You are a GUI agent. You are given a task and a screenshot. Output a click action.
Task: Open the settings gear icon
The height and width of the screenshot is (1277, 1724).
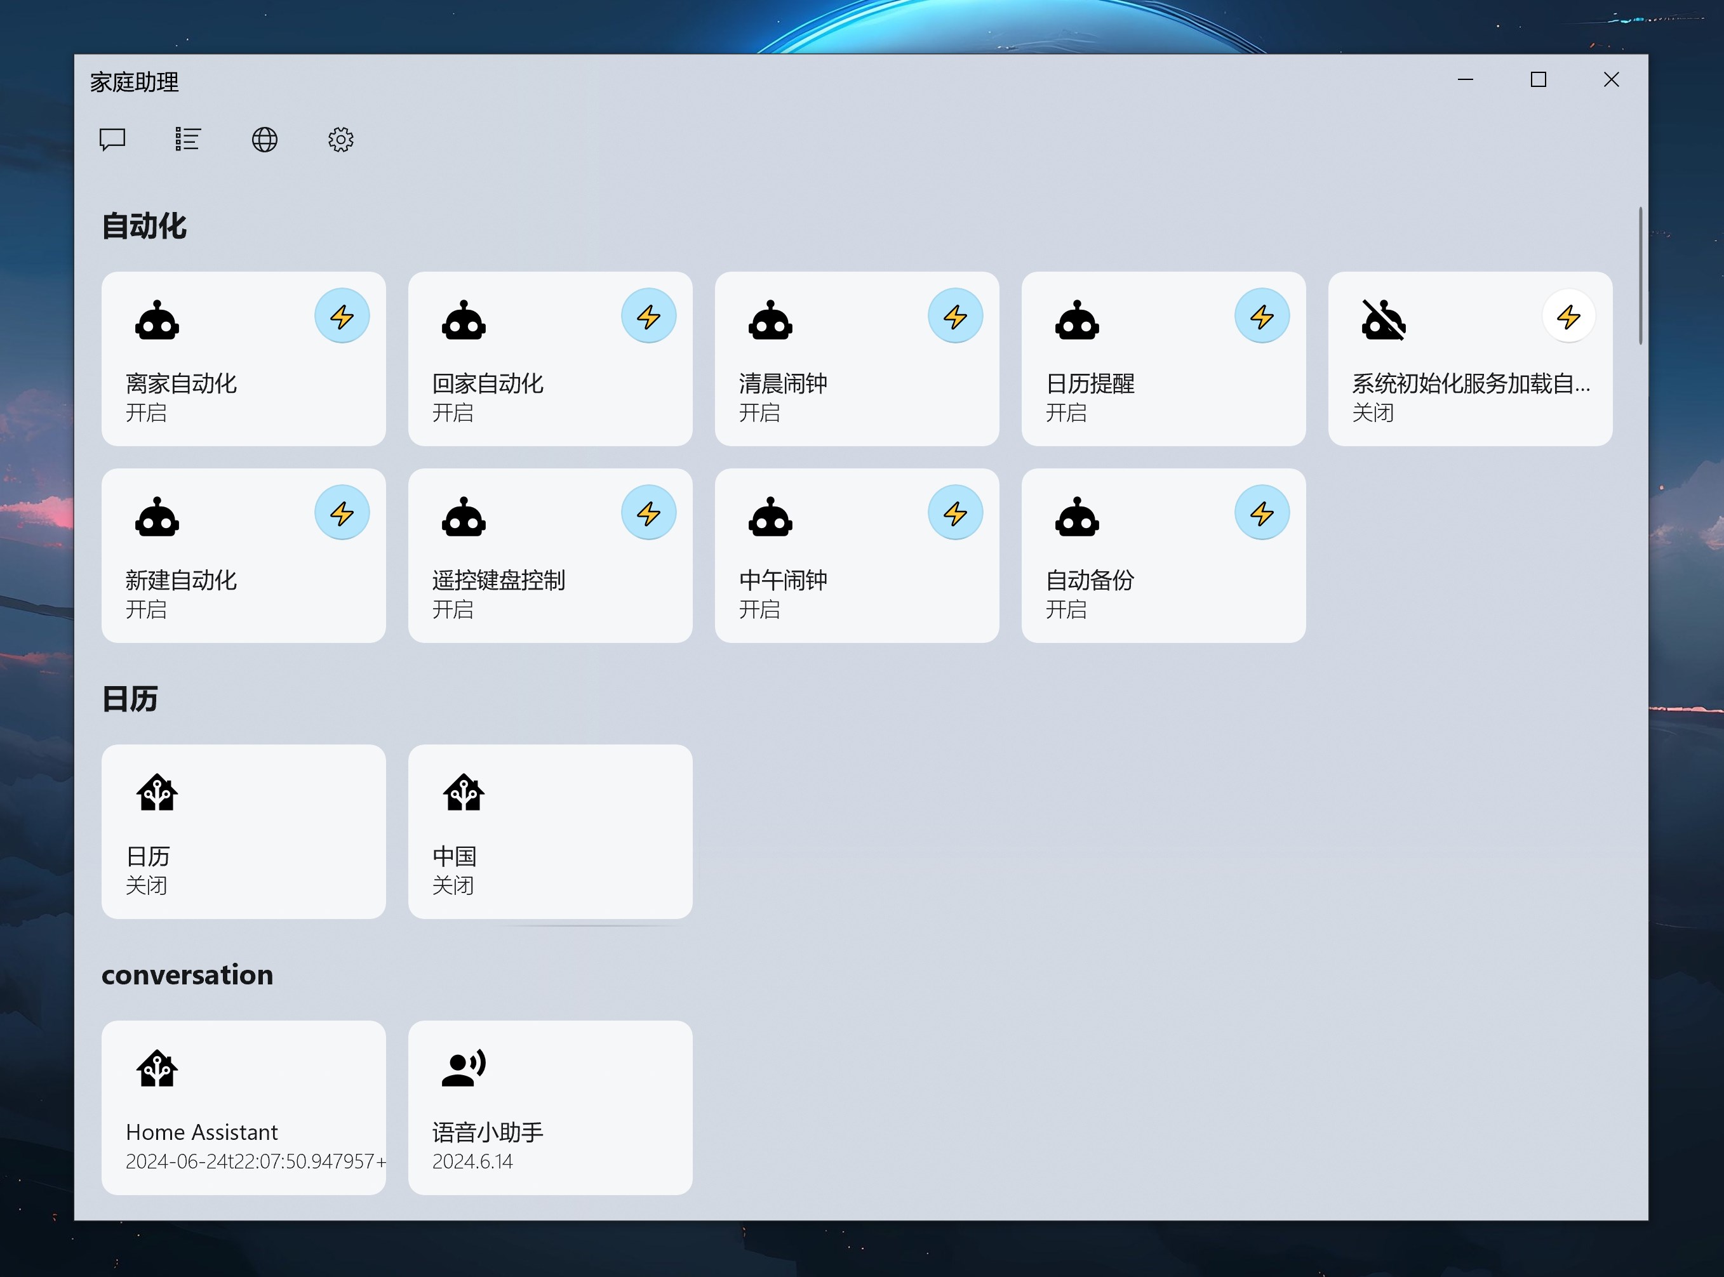(x=340, y=140)
